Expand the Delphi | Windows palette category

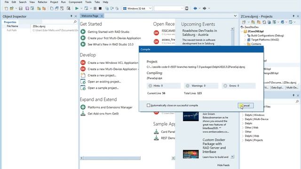point(243,115)
